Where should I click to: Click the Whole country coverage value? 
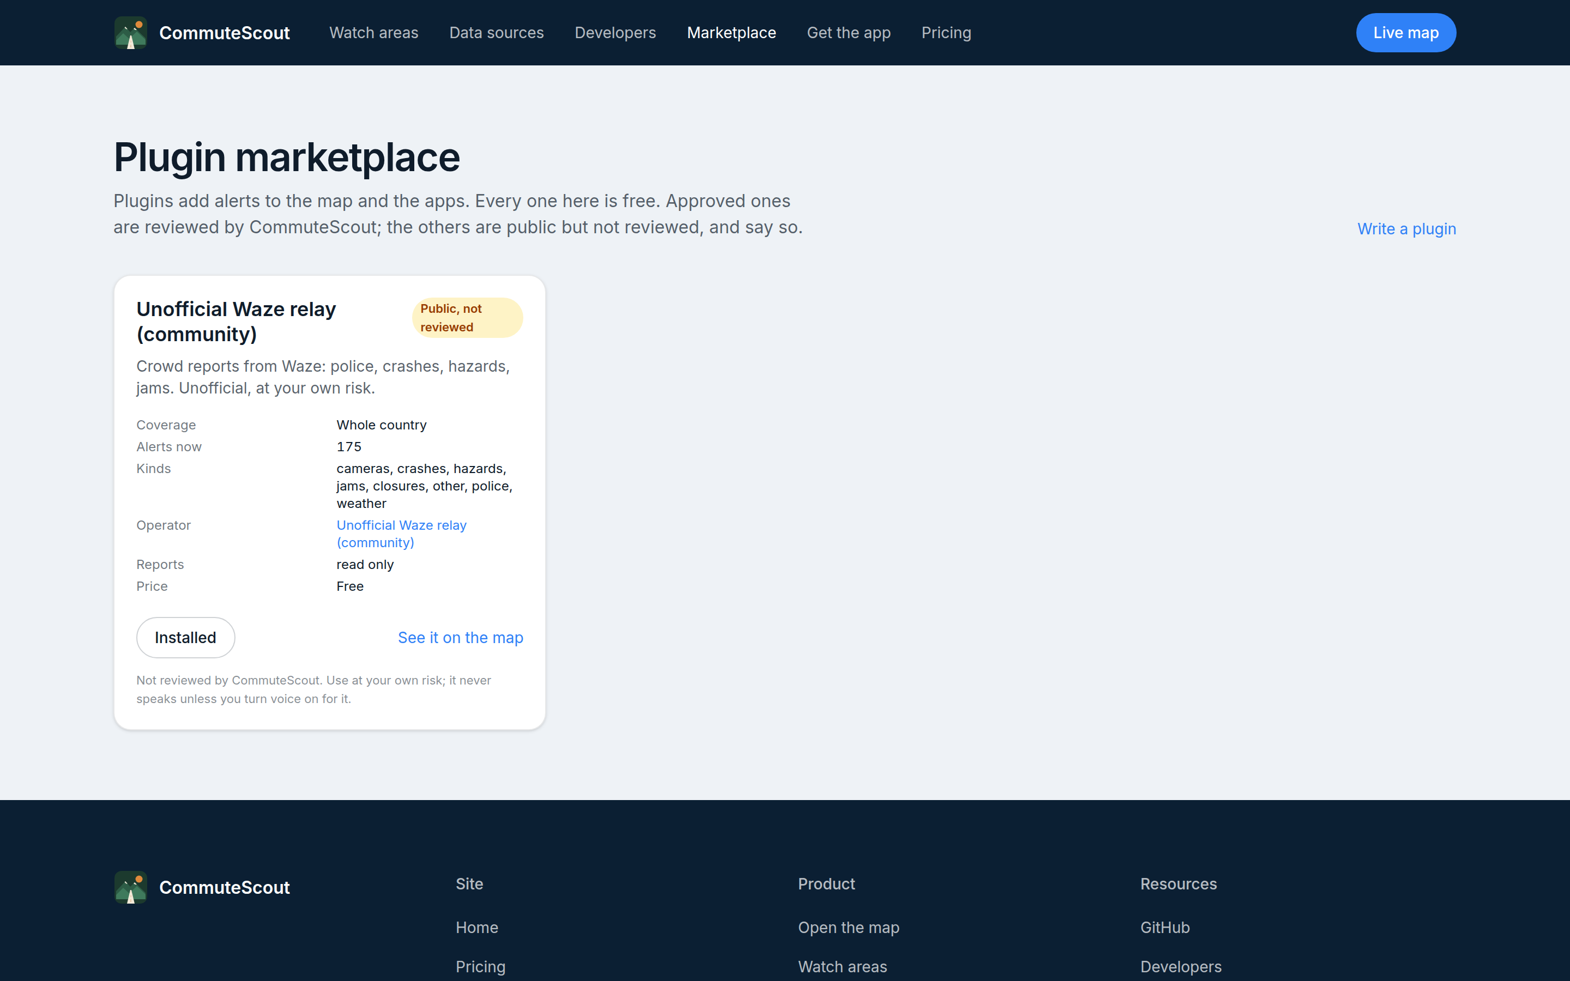(382, 425)
